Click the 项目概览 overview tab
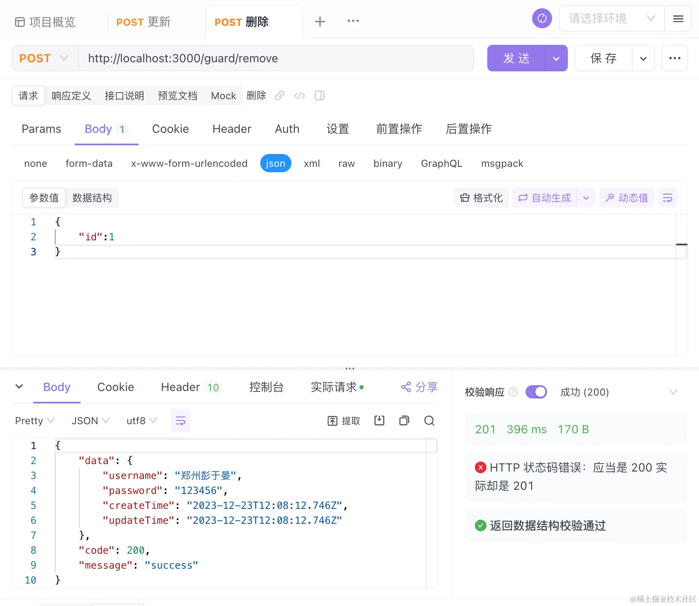Screen dimensions: 699x606 [45, 22]
